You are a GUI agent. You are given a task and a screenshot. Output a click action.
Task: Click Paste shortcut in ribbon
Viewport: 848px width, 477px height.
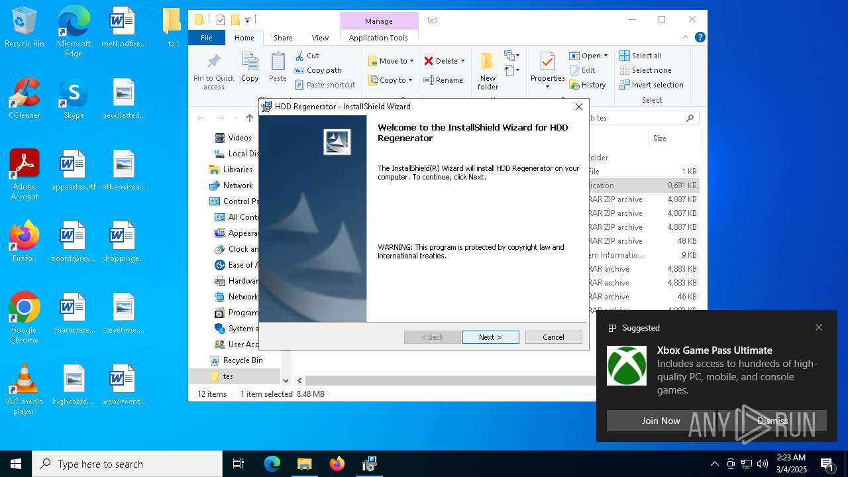point(325,85)
